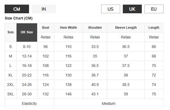170x110 pixels.
Task: Select UK sizing region
Action: [x=132, y=9]
